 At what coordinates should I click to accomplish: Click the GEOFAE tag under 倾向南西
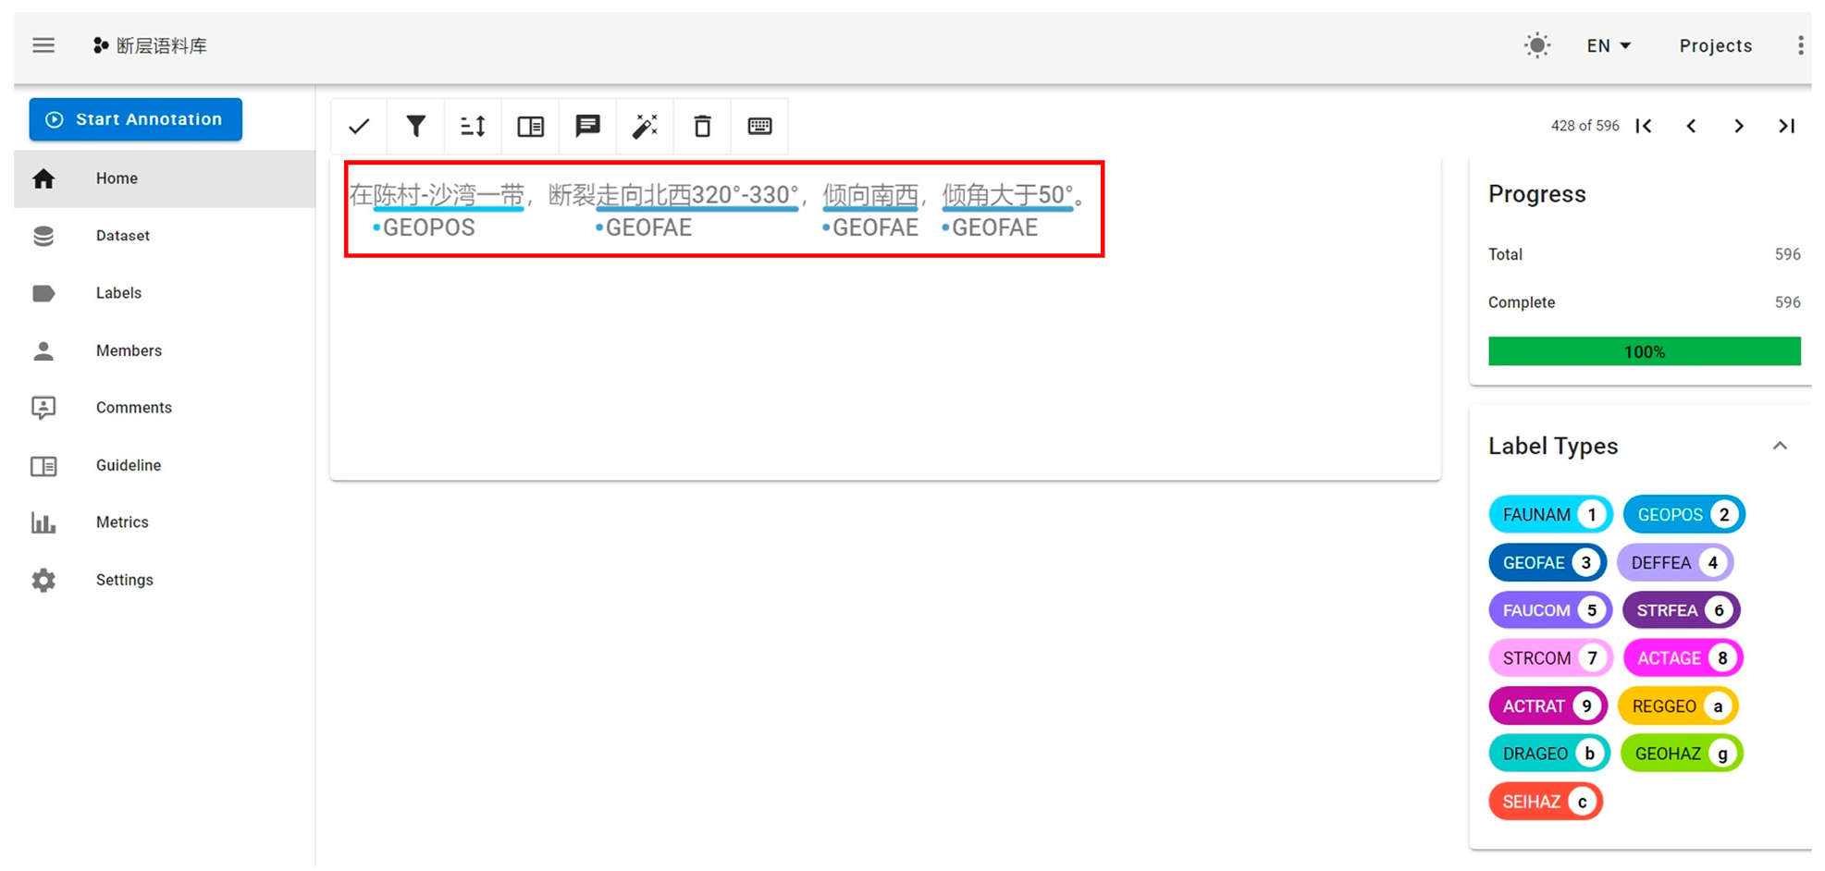[870, 227]
